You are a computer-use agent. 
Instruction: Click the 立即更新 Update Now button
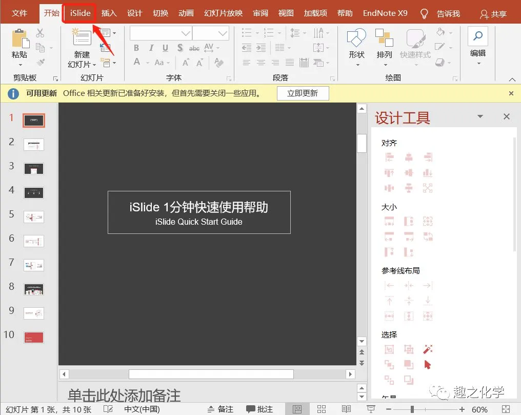pyautogui.click(x=303, y=93)
